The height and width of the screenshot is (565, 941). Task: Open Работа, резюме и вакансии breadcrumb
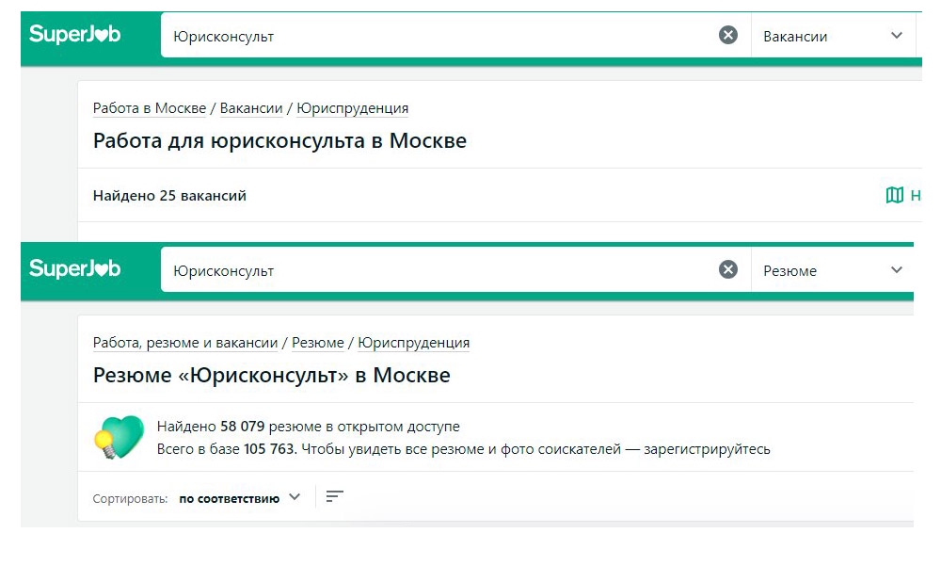click(x=185, y=343)
